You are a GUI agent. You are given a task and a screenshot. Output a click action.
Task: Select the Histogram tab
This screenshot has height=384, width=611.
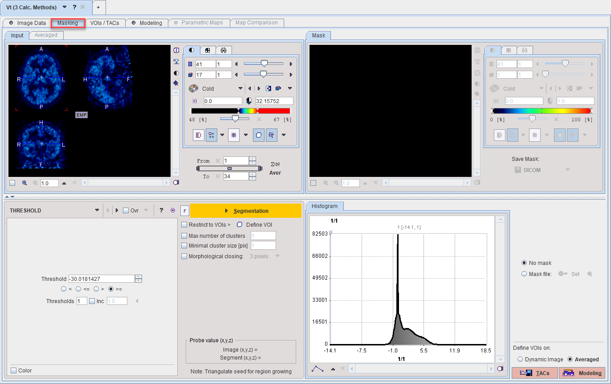pos(325,206)
